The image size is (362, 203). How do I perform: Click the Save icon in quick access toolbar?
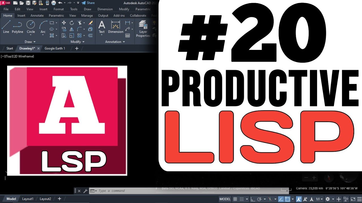pos(28,3)
